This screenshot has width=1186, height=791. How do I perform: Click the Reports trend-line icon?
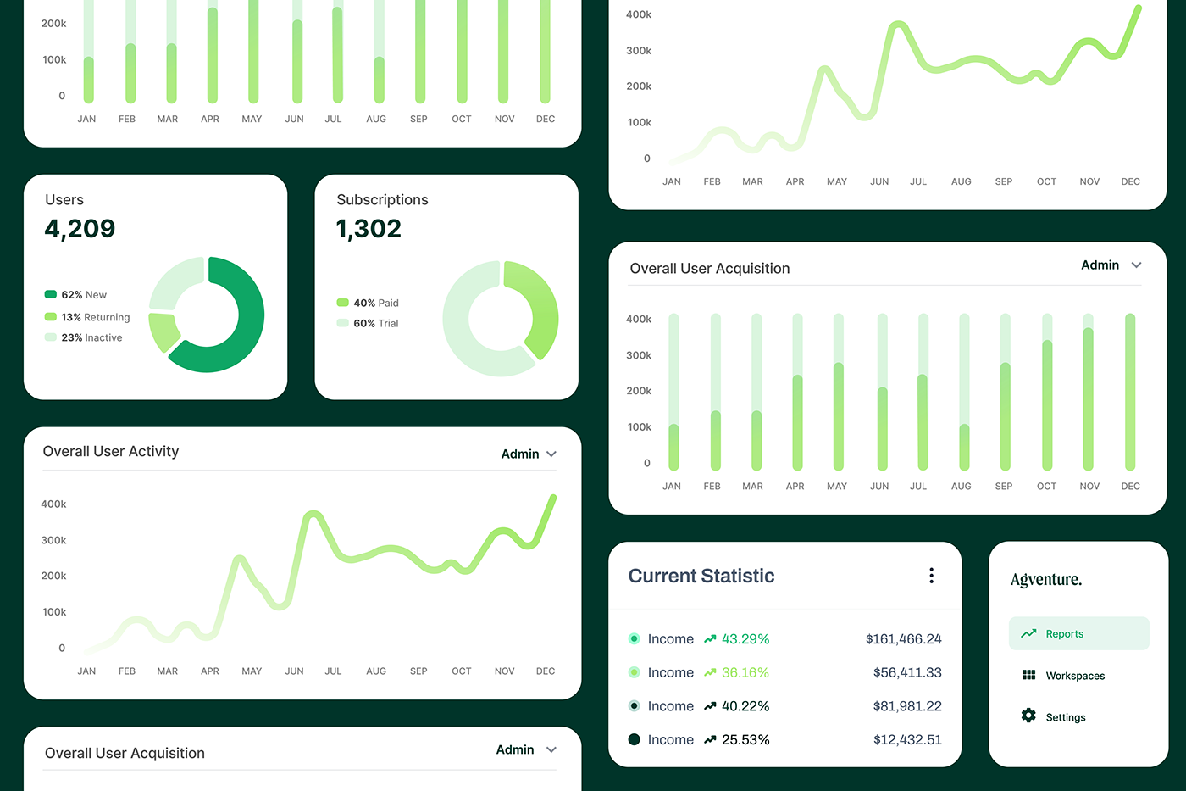click(x=1028, y=633)
